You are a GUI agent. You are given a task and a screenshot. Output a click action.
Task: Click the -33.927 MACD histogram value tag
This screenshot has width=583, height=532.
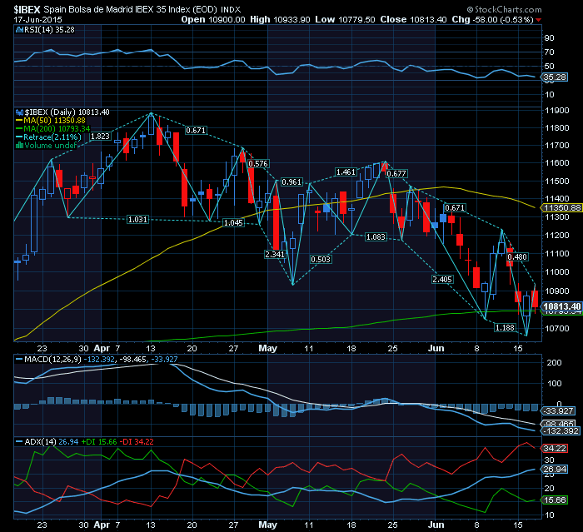click(559, 411)
